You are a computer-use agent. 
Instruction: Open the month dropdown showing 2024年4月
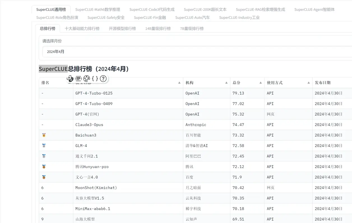point(197,52)
